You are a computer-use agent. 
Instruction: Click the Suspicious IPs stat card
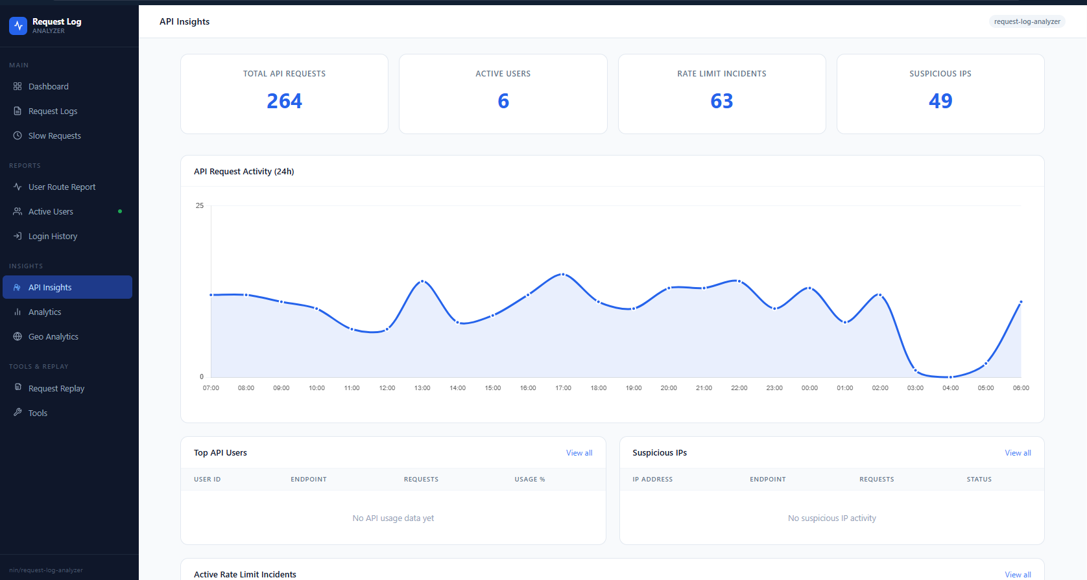[940, 94]
